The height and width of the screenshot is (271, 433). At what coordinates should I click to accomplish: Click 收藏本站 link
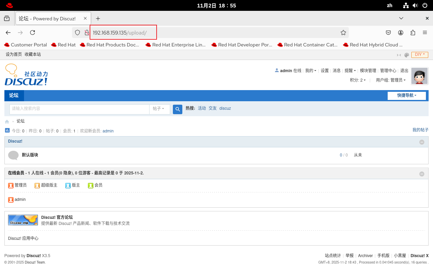[x=33, y=54]
